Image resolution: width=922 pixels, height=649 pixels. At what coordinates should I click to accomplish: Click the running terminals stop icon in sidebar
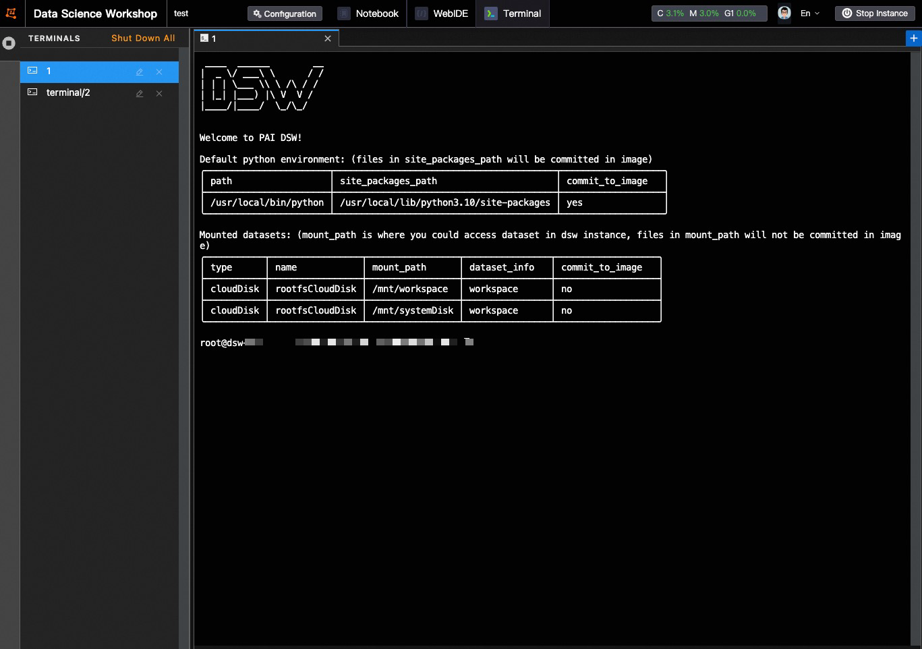click(x=9, y=43)
